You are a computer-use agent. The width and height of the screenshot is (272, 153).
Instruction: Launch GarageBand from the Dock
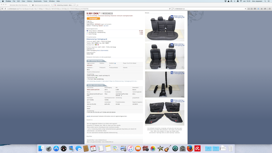[x=168, y=148]
